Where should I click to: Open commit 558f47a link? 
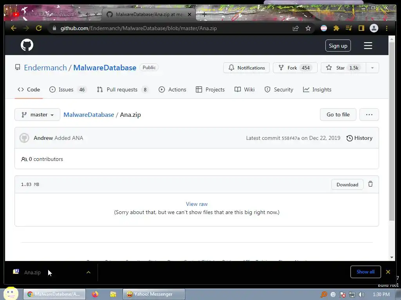(291, 138)
